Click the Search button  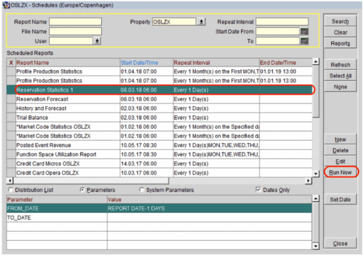click(340, 21)
